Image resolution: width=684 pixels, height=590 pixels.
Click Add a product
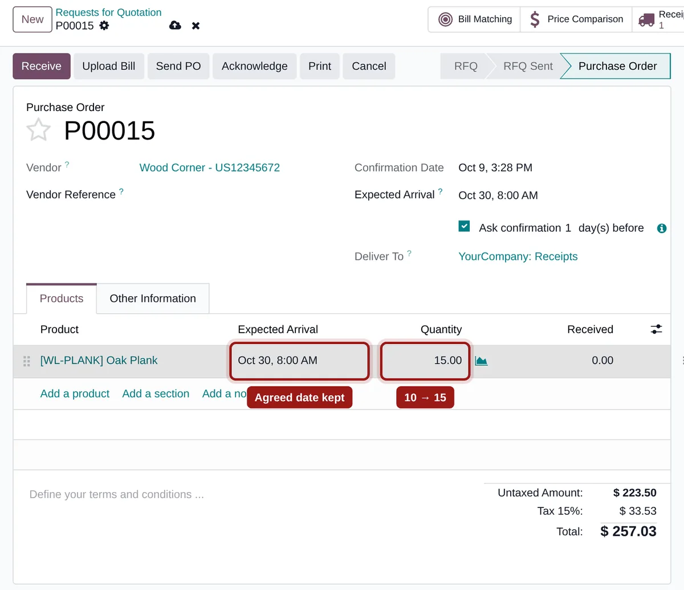click(75, 394)
